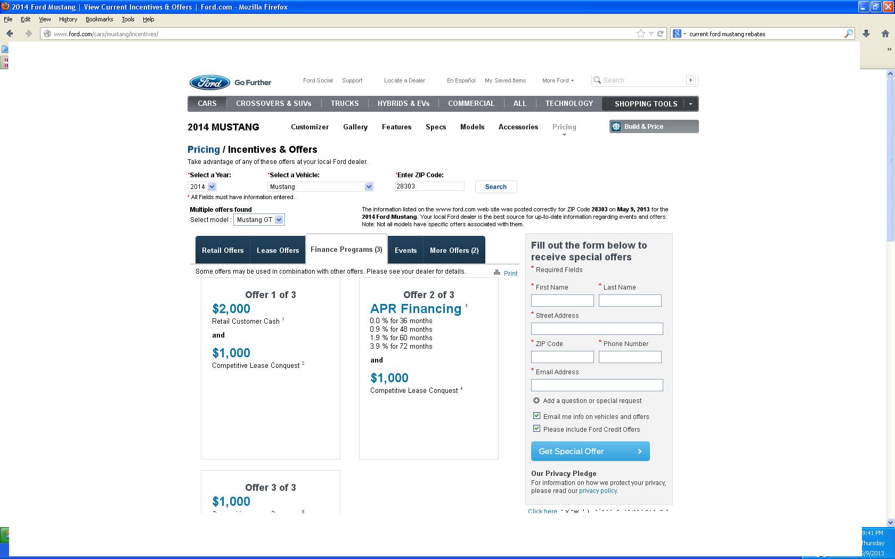Open the privacy policy link
Image resolution: width=895 pixels, height=559 pixels.
(x=598, y=491)
